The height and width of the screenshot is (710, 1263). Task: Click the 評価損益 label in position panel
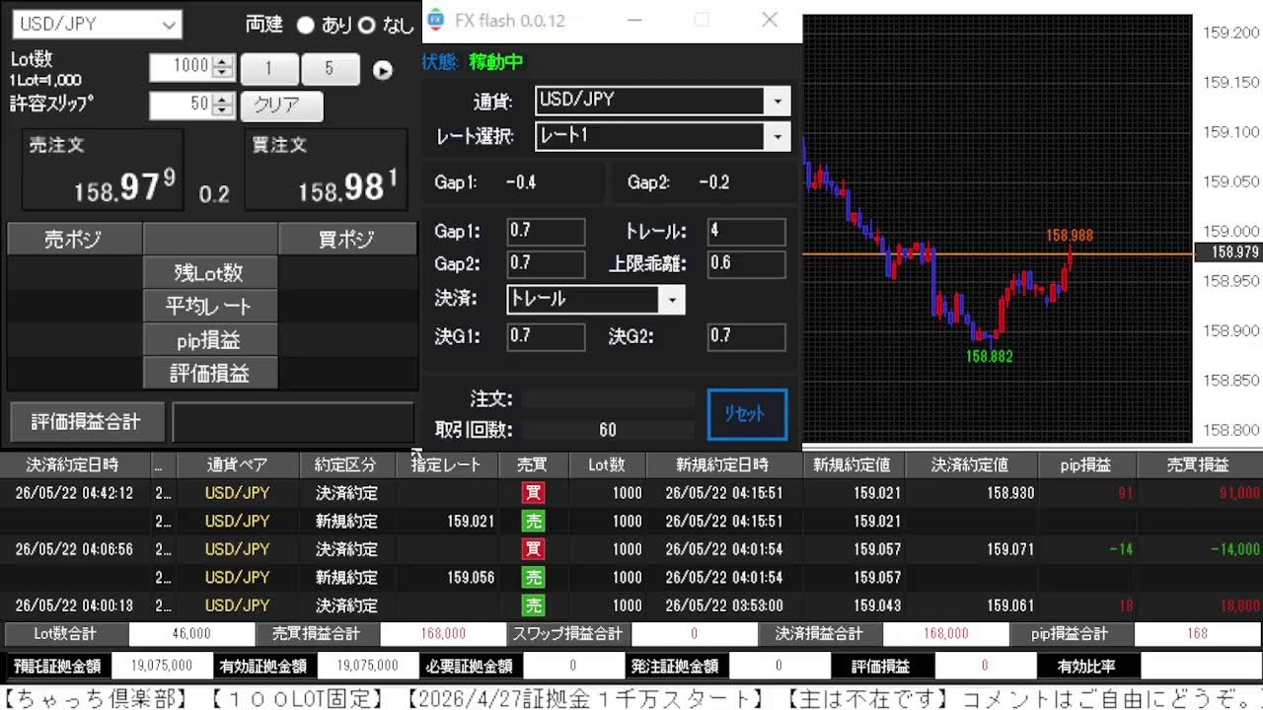(210, 373)
